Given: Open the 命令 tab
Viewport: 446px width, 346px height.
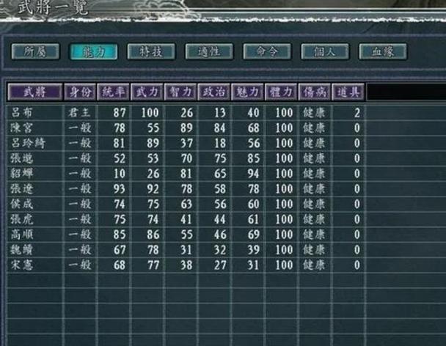Looking at the screenshot, I should [266, 52].
